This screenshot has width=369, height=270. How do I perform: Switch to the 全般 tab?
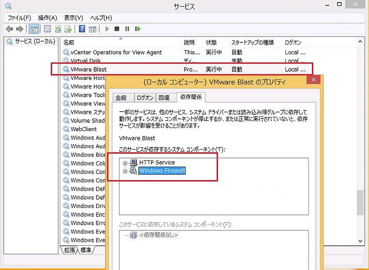pos(124,98)
